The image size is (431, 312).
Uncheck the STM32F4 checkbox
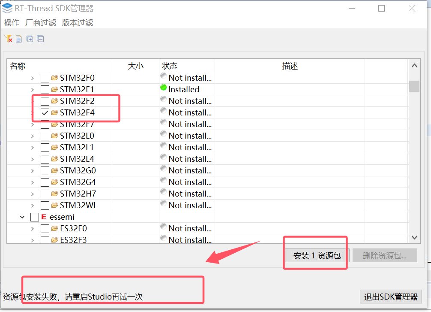coord(45,112)
